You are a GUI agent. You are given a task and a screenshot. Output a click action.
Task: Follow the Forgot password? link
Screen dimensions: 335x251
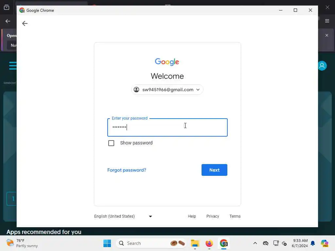pyautogui.click(x=127, y=170)
